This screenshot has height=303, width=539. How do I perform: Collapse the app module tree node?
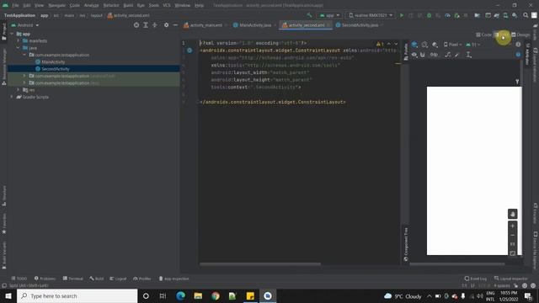click(12, 34)
